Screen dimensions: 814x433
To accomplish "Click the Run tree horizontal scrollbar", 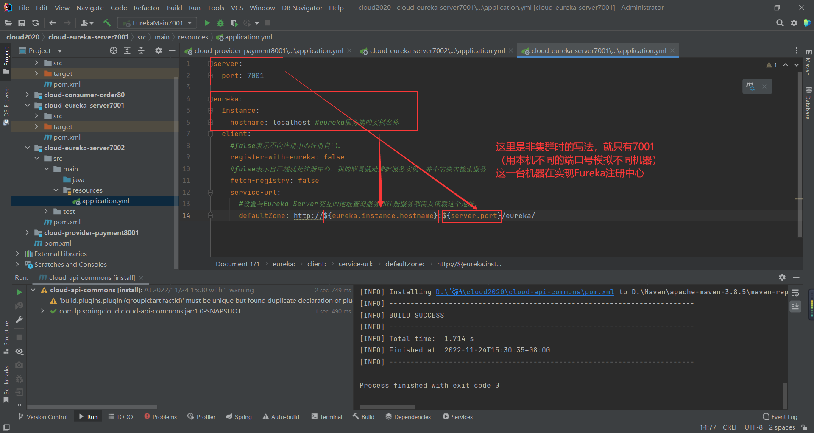I will pyautogui.click(x=92, y=407).
